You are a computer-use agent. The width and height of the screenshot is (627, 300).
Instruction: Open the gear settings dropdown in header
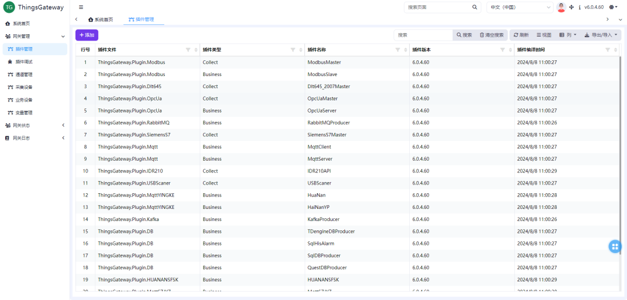point(613,8)
